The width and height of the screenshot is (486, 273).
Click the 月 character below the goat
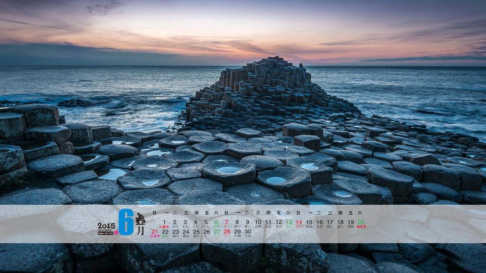(x=140, y=231)
